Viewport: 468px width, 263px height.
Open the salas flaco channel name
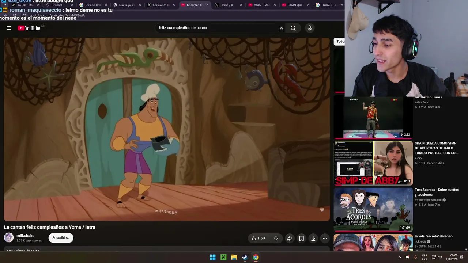[422, 102]
